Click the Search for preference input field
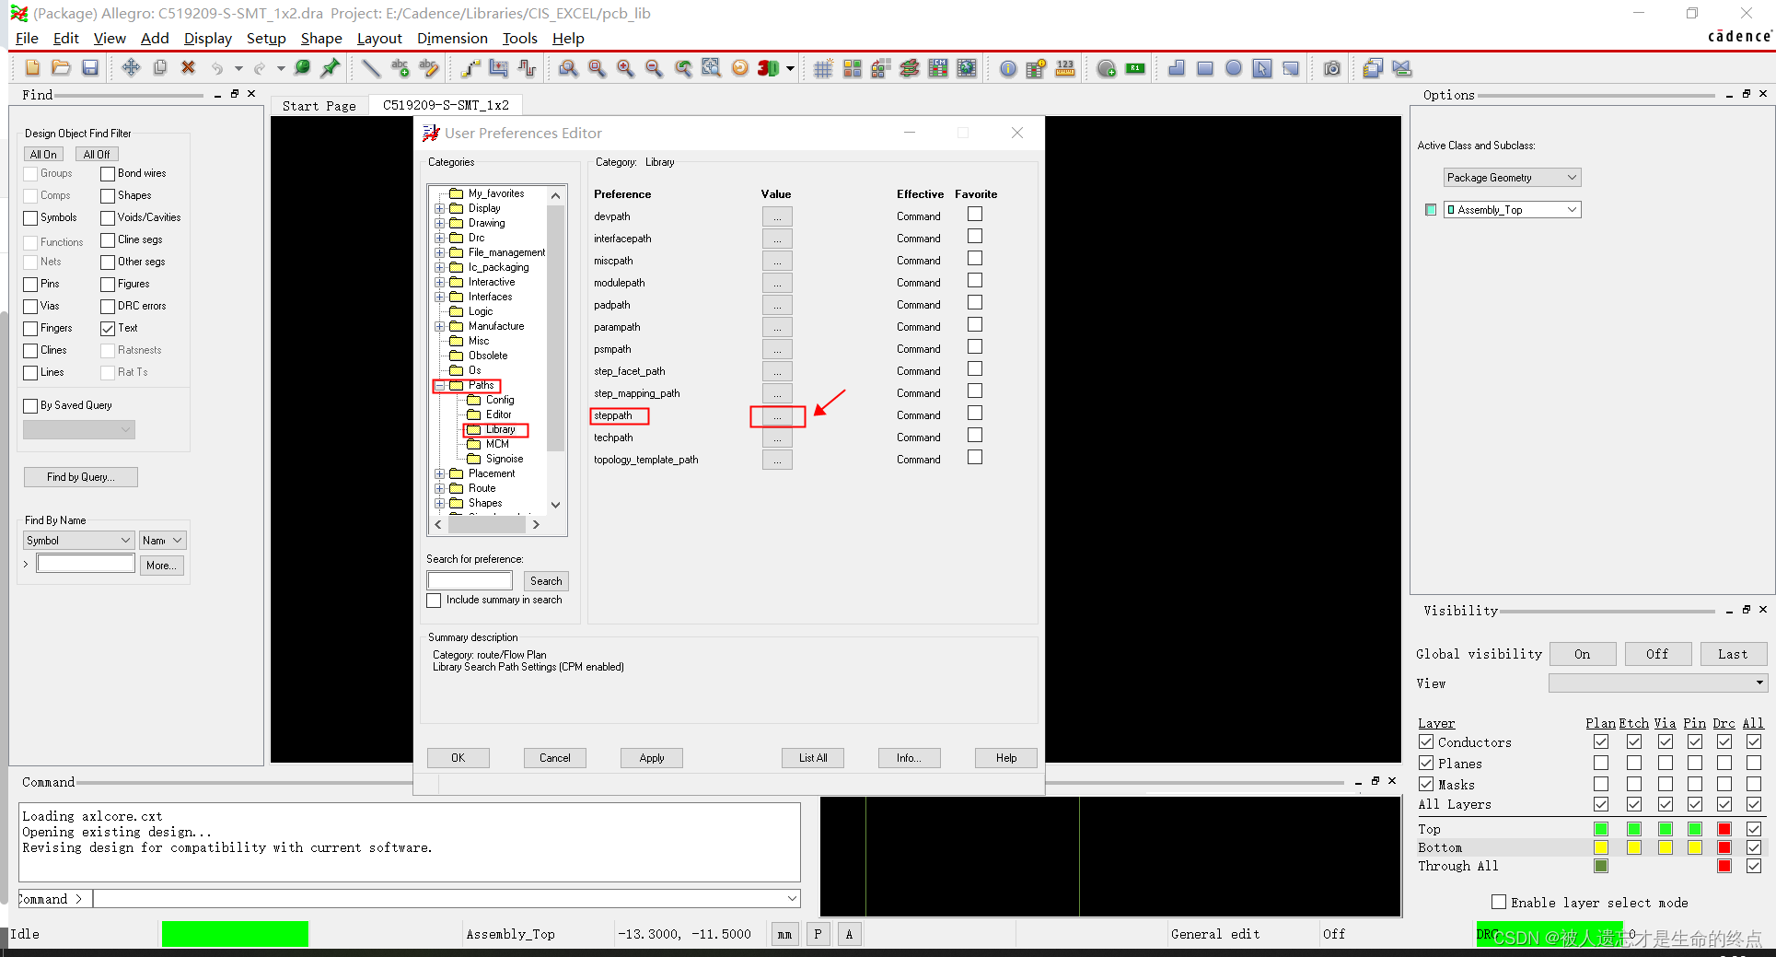The height and width of the screenshot is (957, 1776). (x=470, y=581)
